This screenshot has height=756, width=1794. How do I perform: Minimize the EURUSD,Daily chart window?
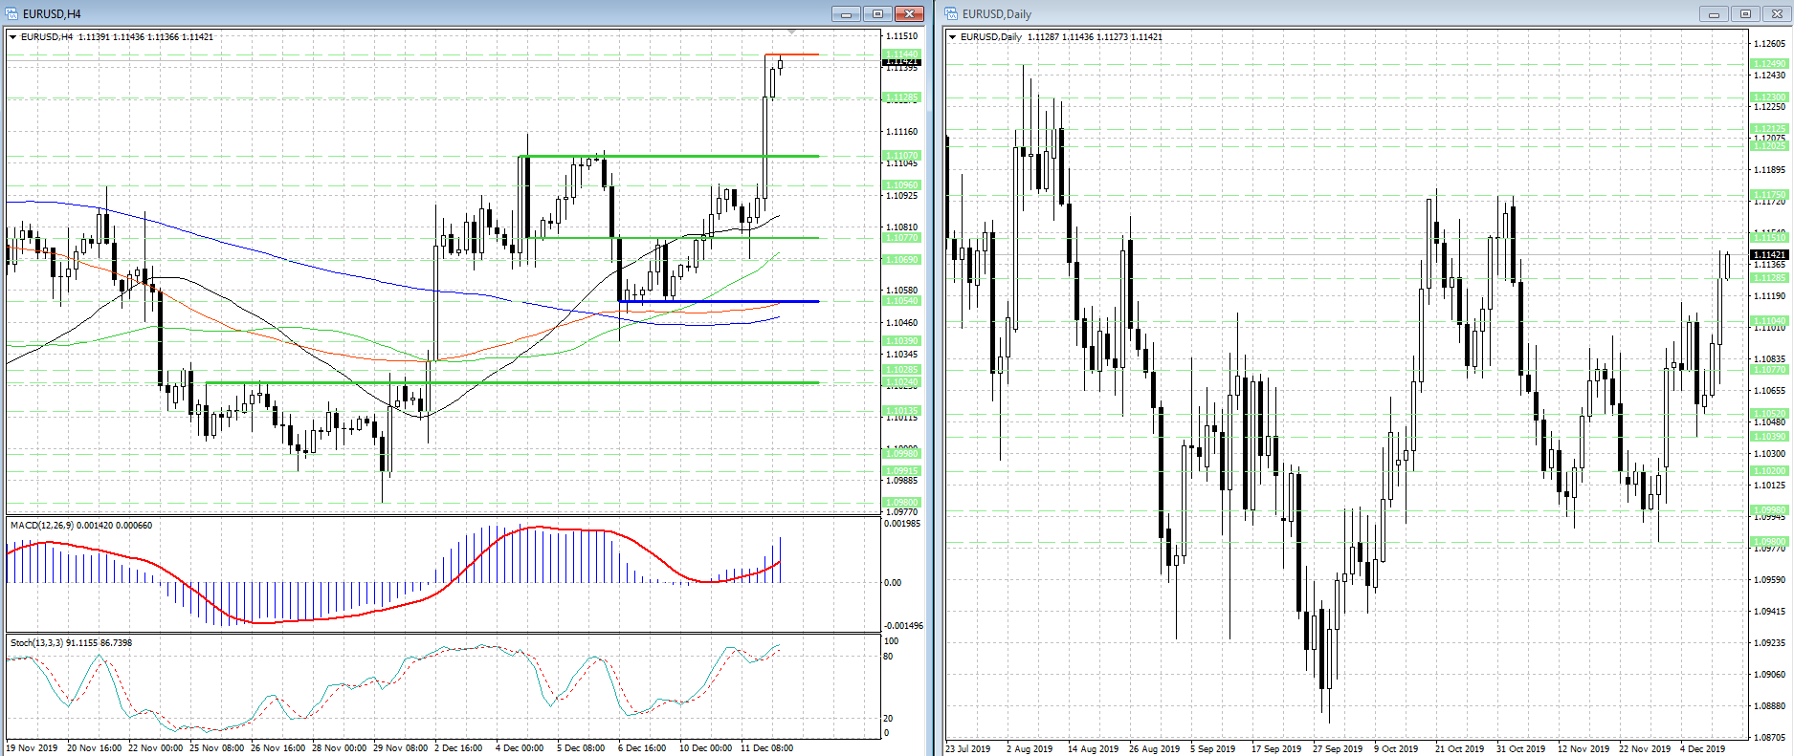tap(1714, 13)
